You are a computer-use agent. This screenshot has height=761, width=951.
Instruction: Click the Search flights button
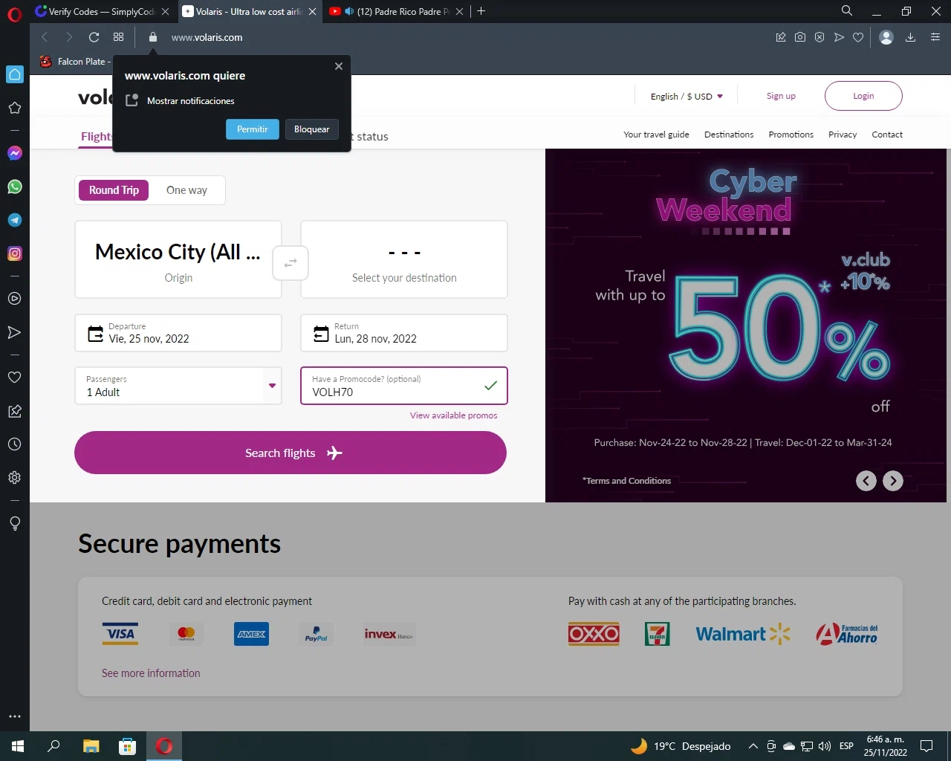click(291, 453)
